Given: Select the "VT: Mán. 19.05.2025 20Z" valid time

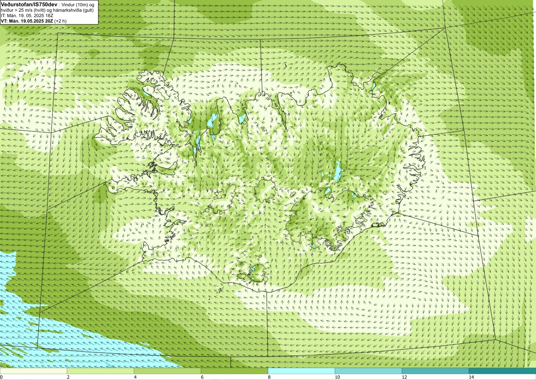Looking at the screenshot, I should [x=27, y=21].
